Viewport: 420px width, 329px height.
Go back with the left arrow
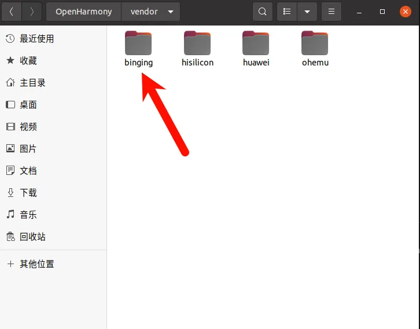(11, 12)
